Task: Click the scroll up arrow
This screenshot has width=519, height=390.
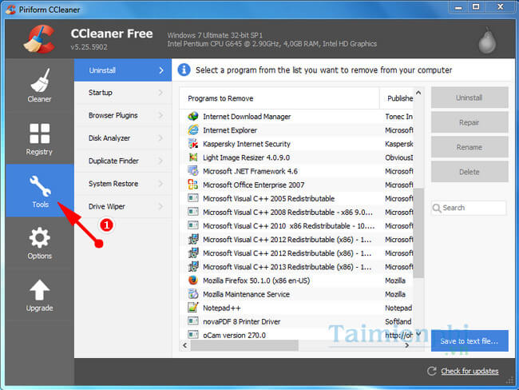Action: pyautogui.click(x=418, y=94)
